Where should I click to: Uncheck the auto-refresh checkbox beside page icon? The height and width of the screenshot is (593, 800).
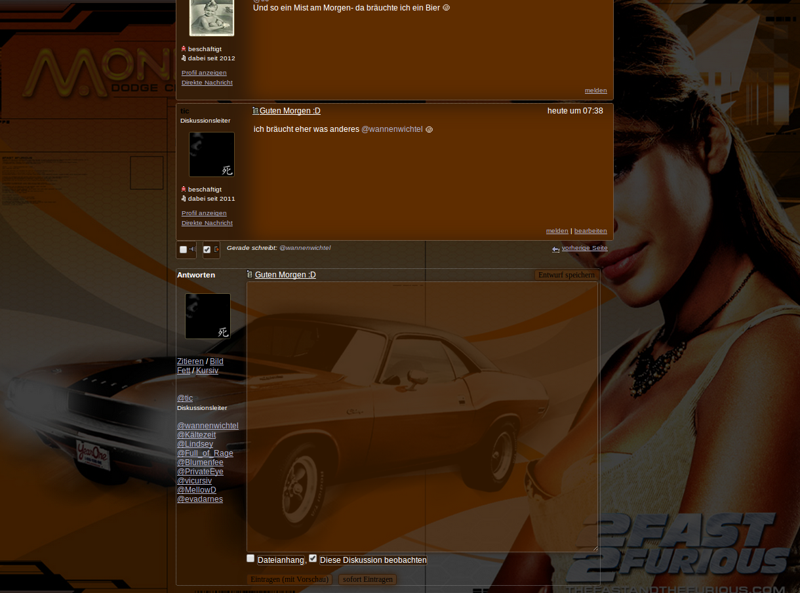207,250
